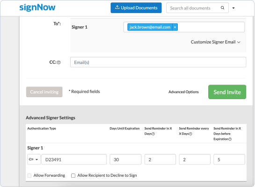255x187 pixels.
Task: Click Cancel Inviting button
Action: coord(44,92)
